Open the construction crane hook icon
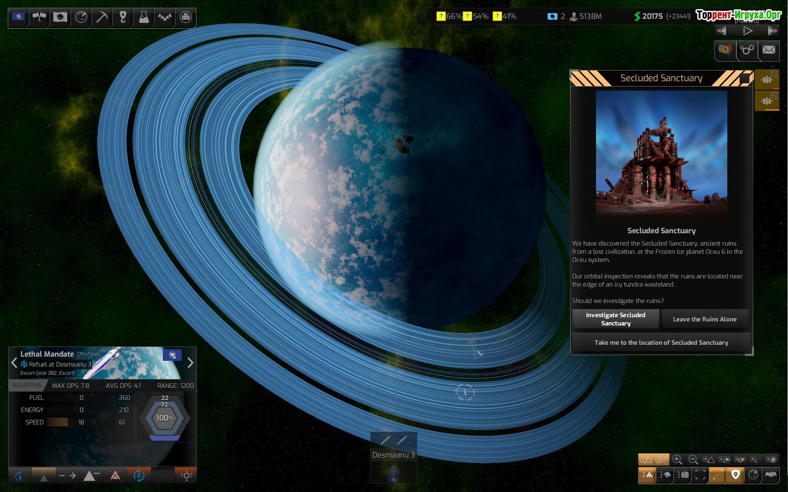Image resolution: width=788 pixels, height=492 pixels. (123, 17)
